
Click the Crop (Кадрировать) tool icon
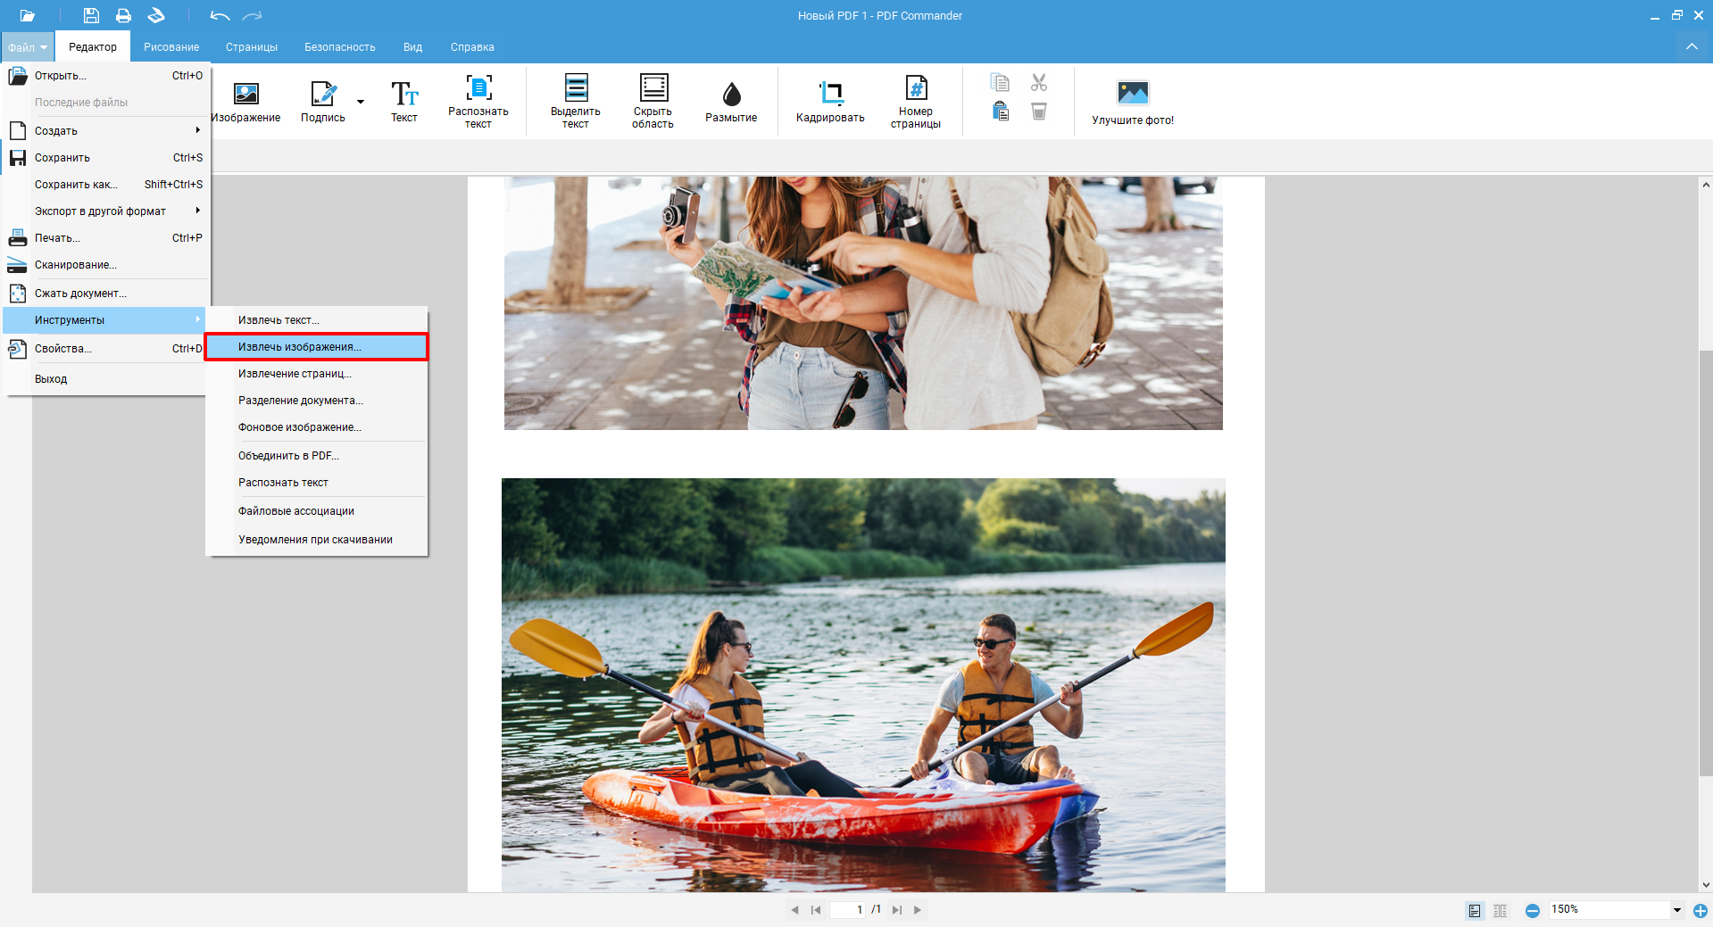[830, 93]
